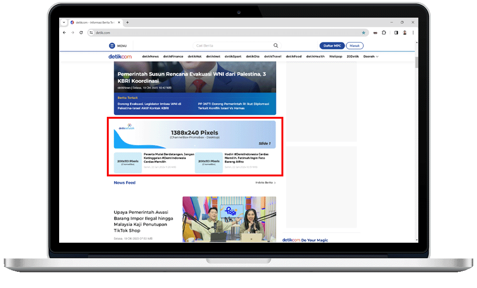477x288 pixels.
Task: Open the Chrome profile avatar
Action: click(404, 33)
